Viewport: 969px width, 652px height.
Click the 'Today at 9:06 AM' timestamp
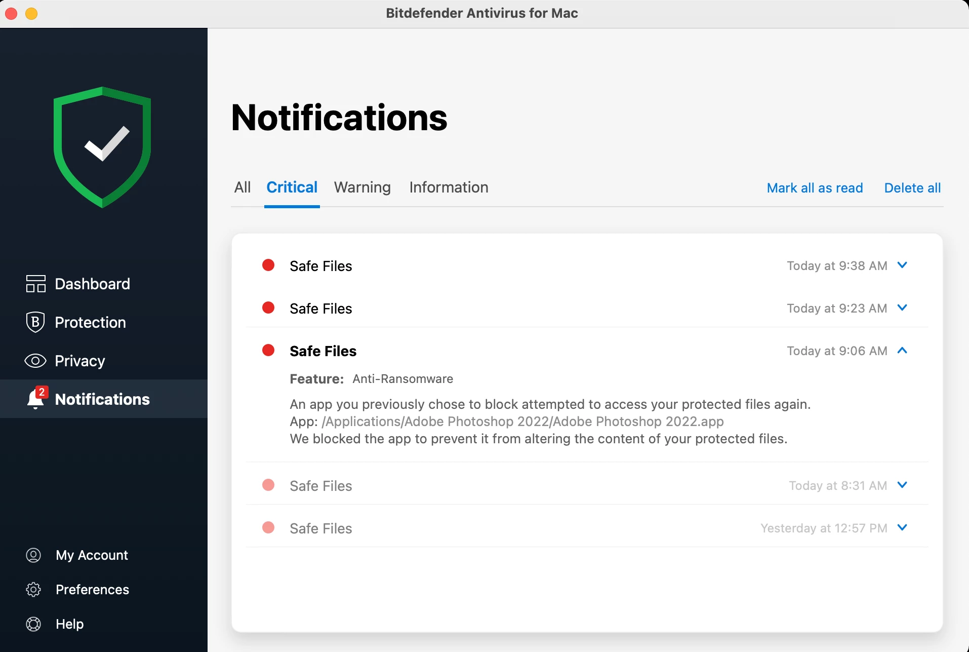coord(837,351)
